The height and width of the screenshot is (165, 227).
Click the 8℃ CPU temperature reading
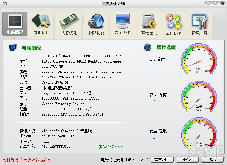point(154,66)
